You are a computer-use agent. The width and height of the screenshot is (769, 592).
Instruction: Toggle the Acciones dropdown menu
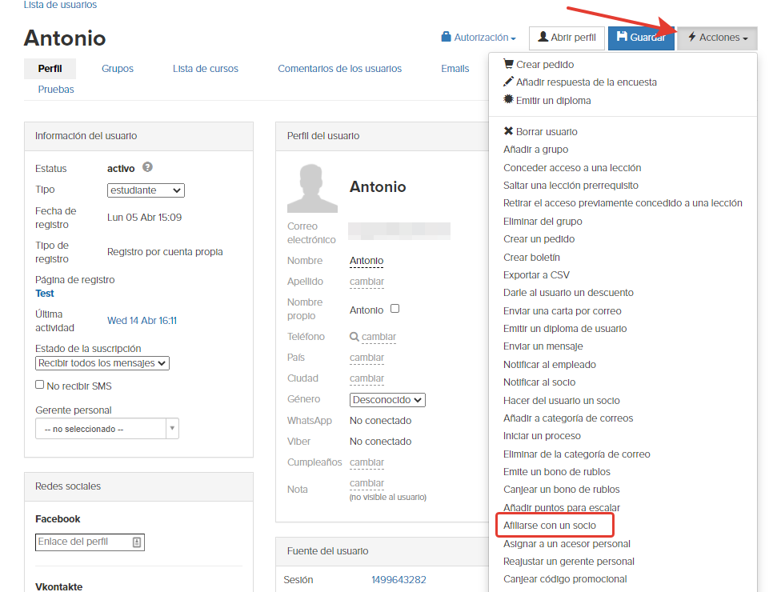[718, 38]
